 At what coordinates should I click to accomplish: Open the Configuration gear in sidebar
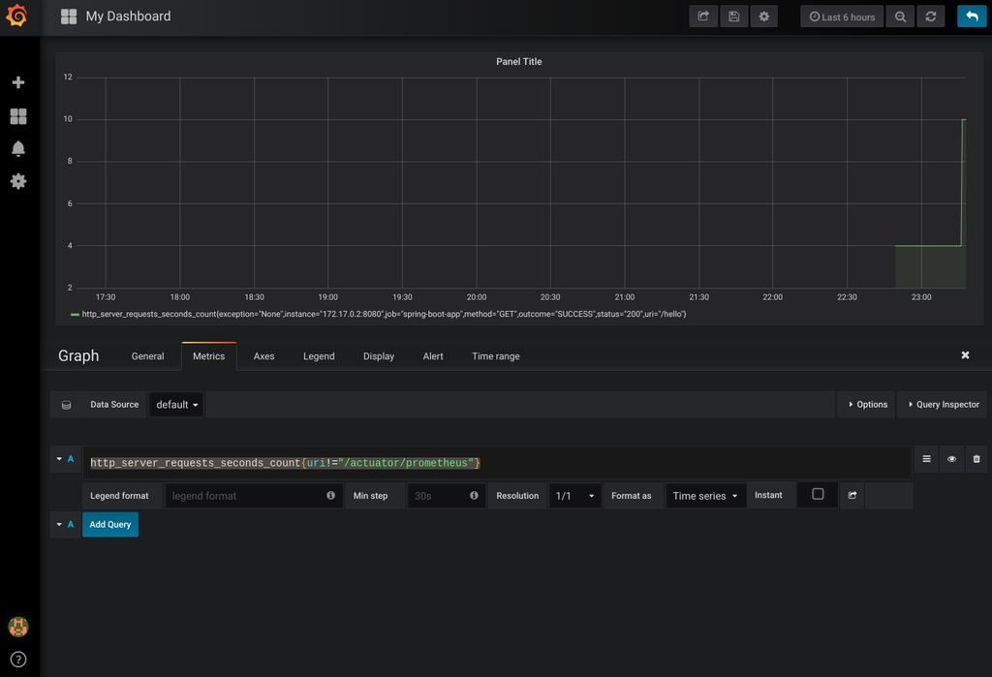pos(18,181)
